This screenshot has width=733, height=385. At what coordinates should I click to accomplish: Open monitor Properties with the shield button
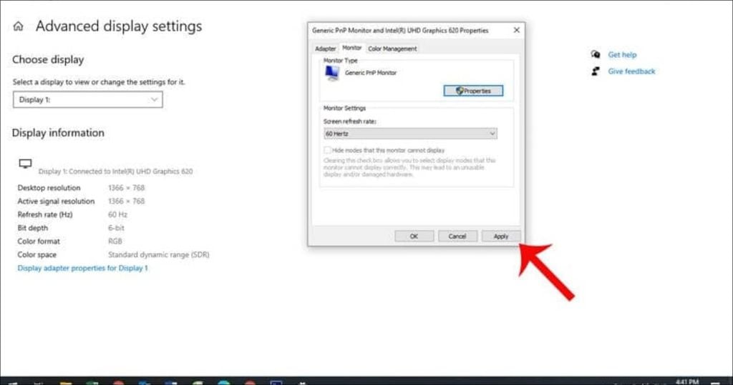(473, 91)
